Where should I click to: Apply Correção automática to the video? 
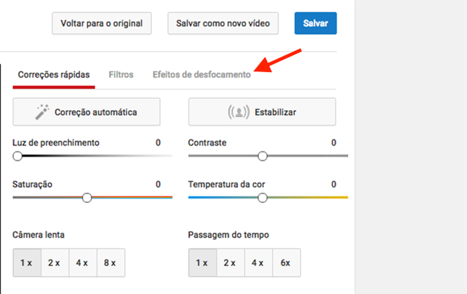pos(87,112)
